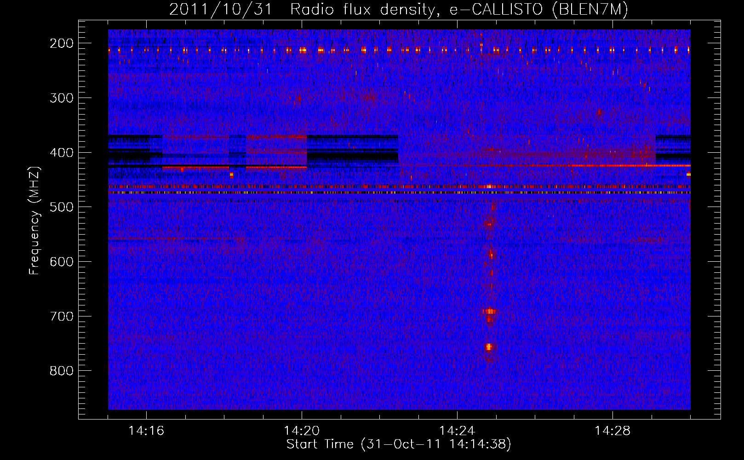
Task: Click the bright burst spot just above 700 MHz
Action: pos(490,311)
